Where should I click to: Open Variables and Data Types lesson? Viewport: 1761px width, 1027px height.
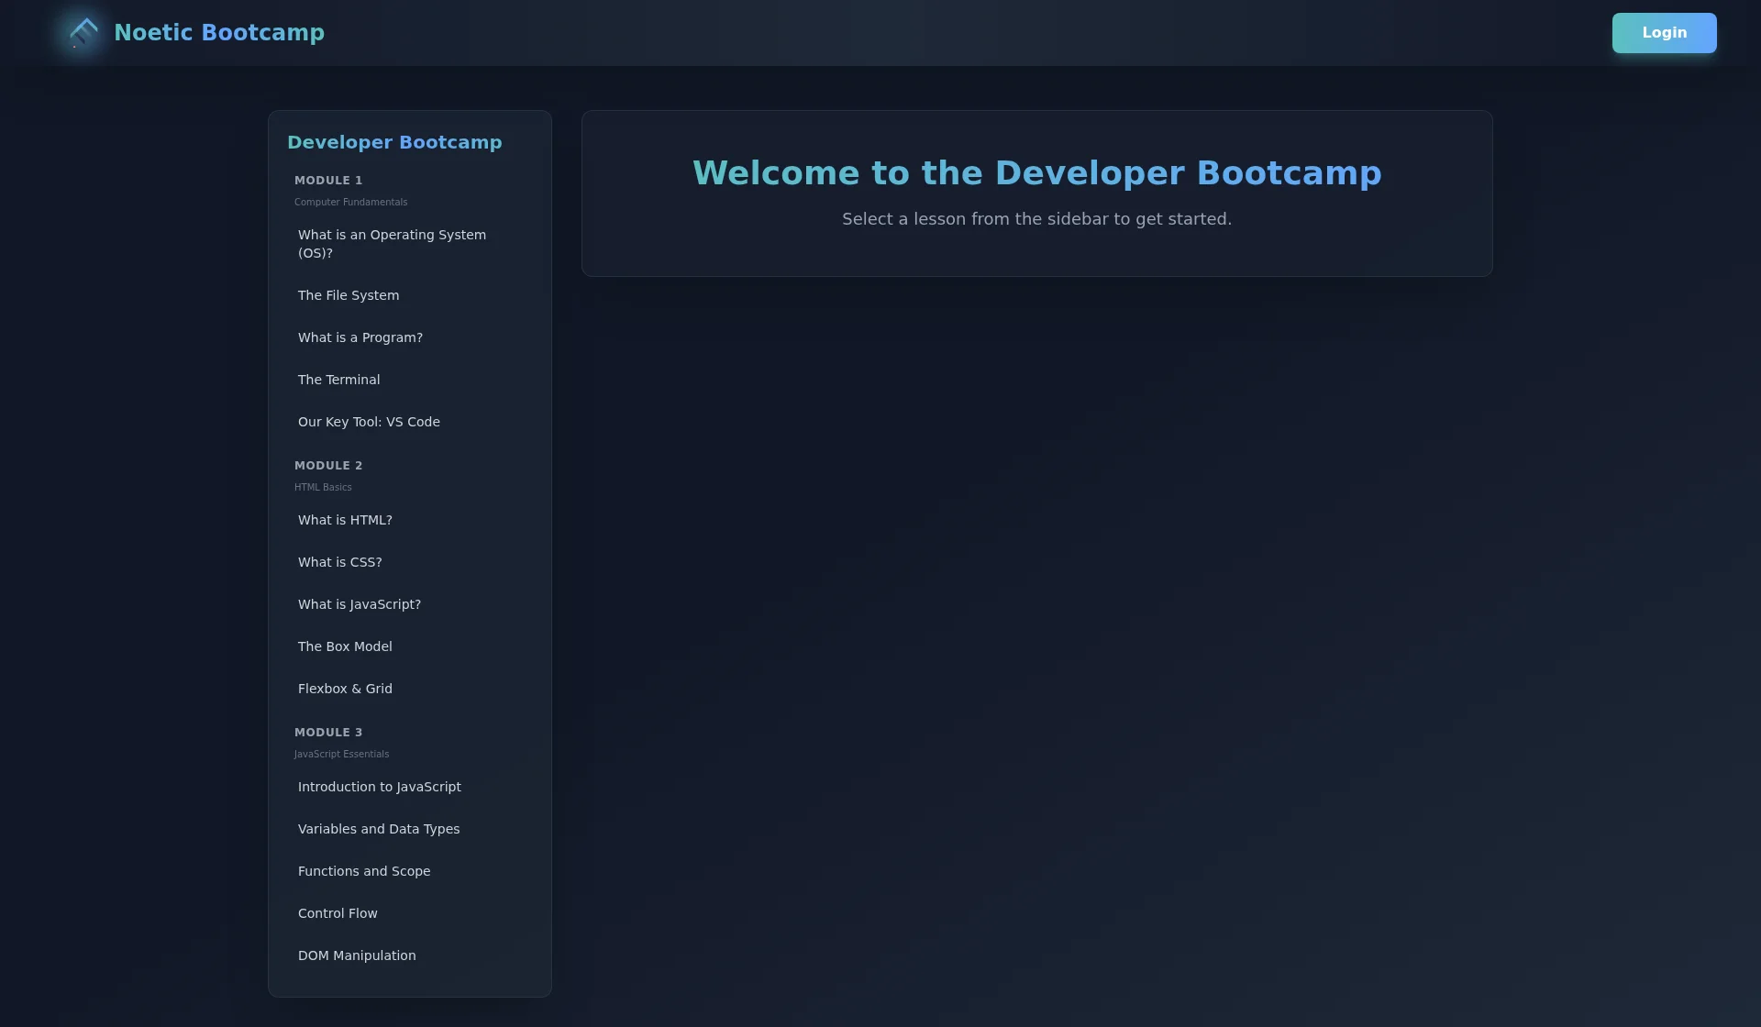coord(410,829)
